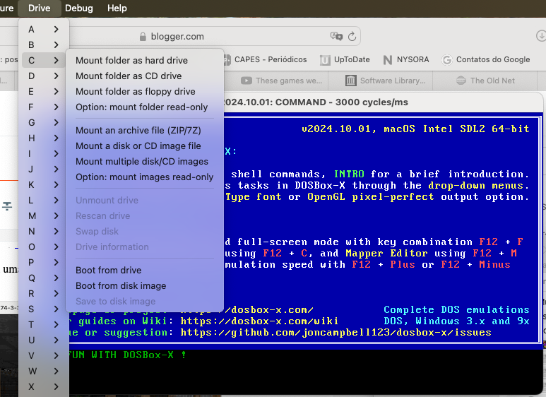
Task: Select Option: mount folder read-only
Action: pyautogui.click(x=141, y=107)
